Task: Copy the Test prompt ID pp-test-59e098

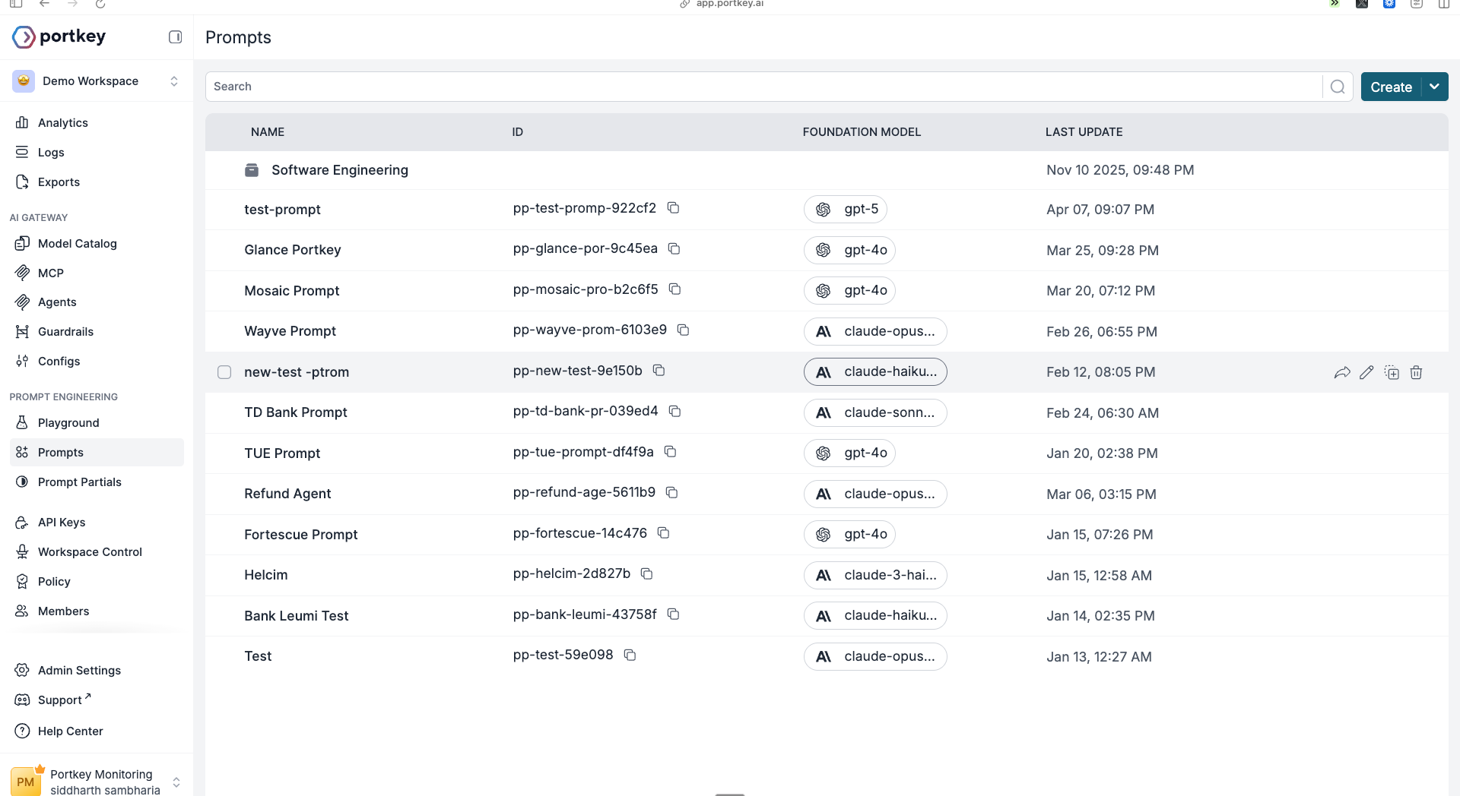Action: click(630, 655)
